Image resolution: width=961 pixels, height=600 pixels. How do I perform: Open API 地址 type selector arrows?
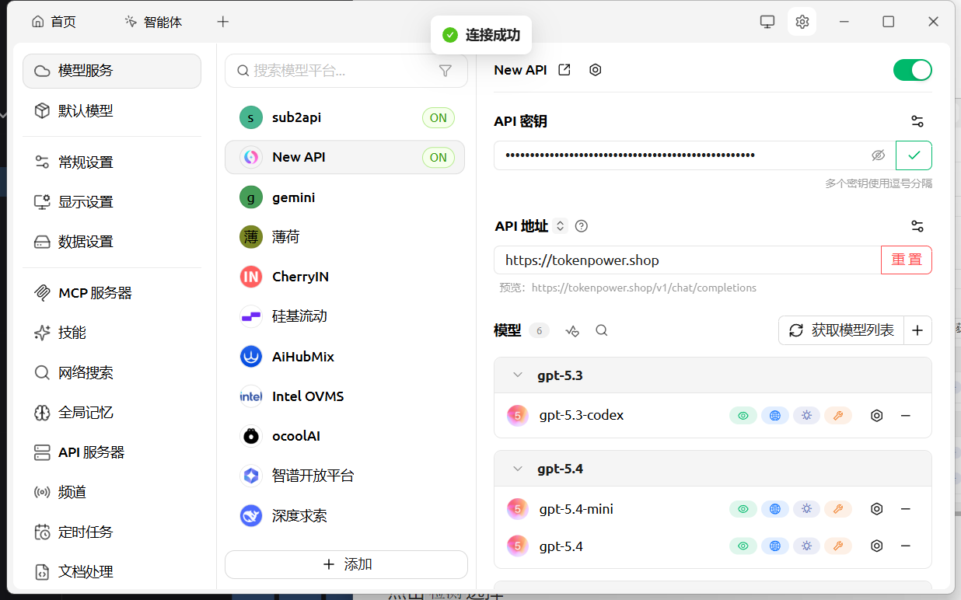click(561, 226)
